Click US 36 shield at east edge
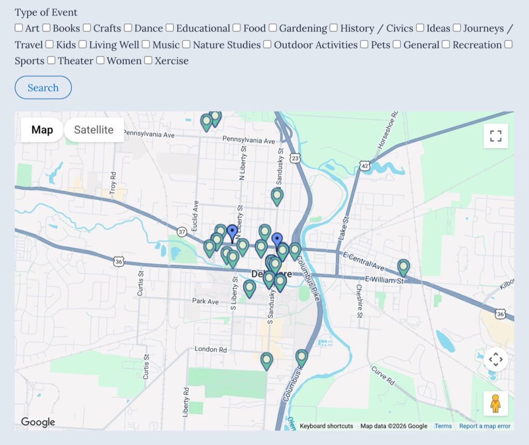529x445 pixels. click(x=500, y=314)
